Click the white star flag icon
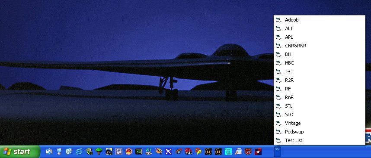Screen dimensions: 371x158 (258, 152)
